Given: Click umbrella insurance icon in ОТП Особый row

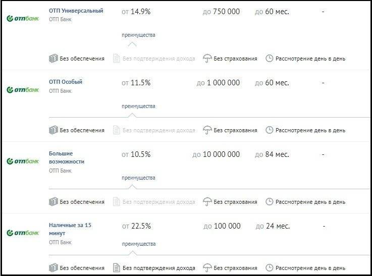Looking at the screenshot, I should [x=207, y=130].
